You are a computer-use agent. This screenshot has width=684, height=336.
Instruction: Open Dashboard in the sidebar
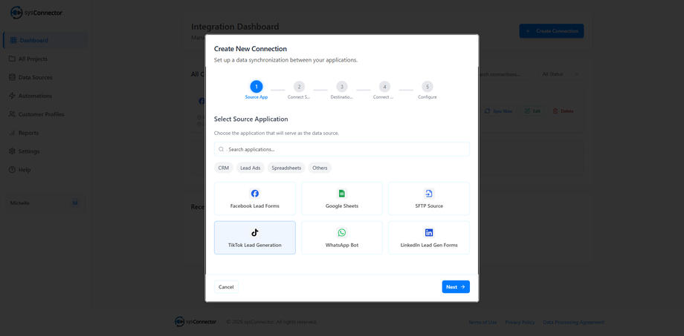point(45,41)
